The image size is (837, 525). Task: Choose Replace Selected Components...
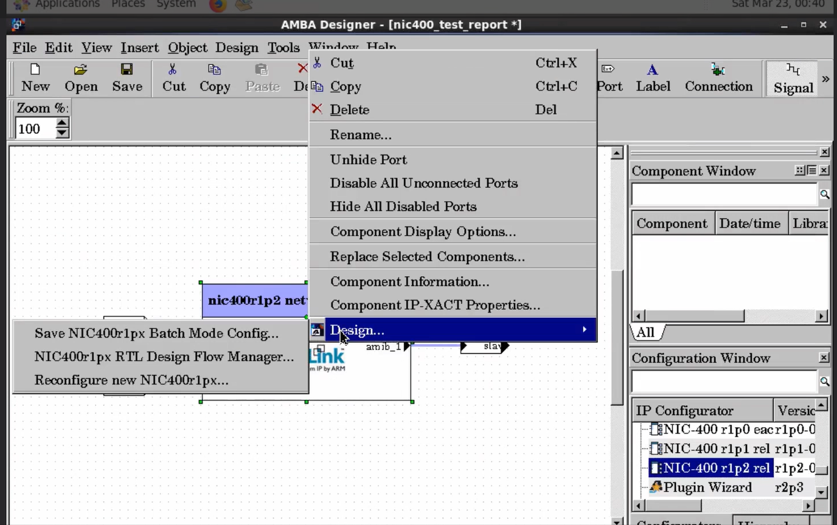[453, 256]
